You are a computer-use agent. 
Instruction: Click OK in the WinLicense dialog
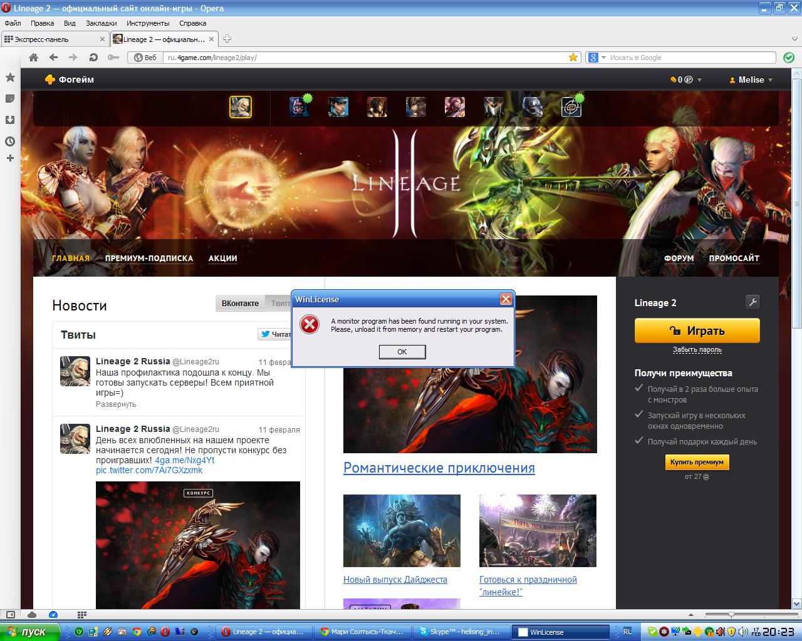click(x=402, y=352)
